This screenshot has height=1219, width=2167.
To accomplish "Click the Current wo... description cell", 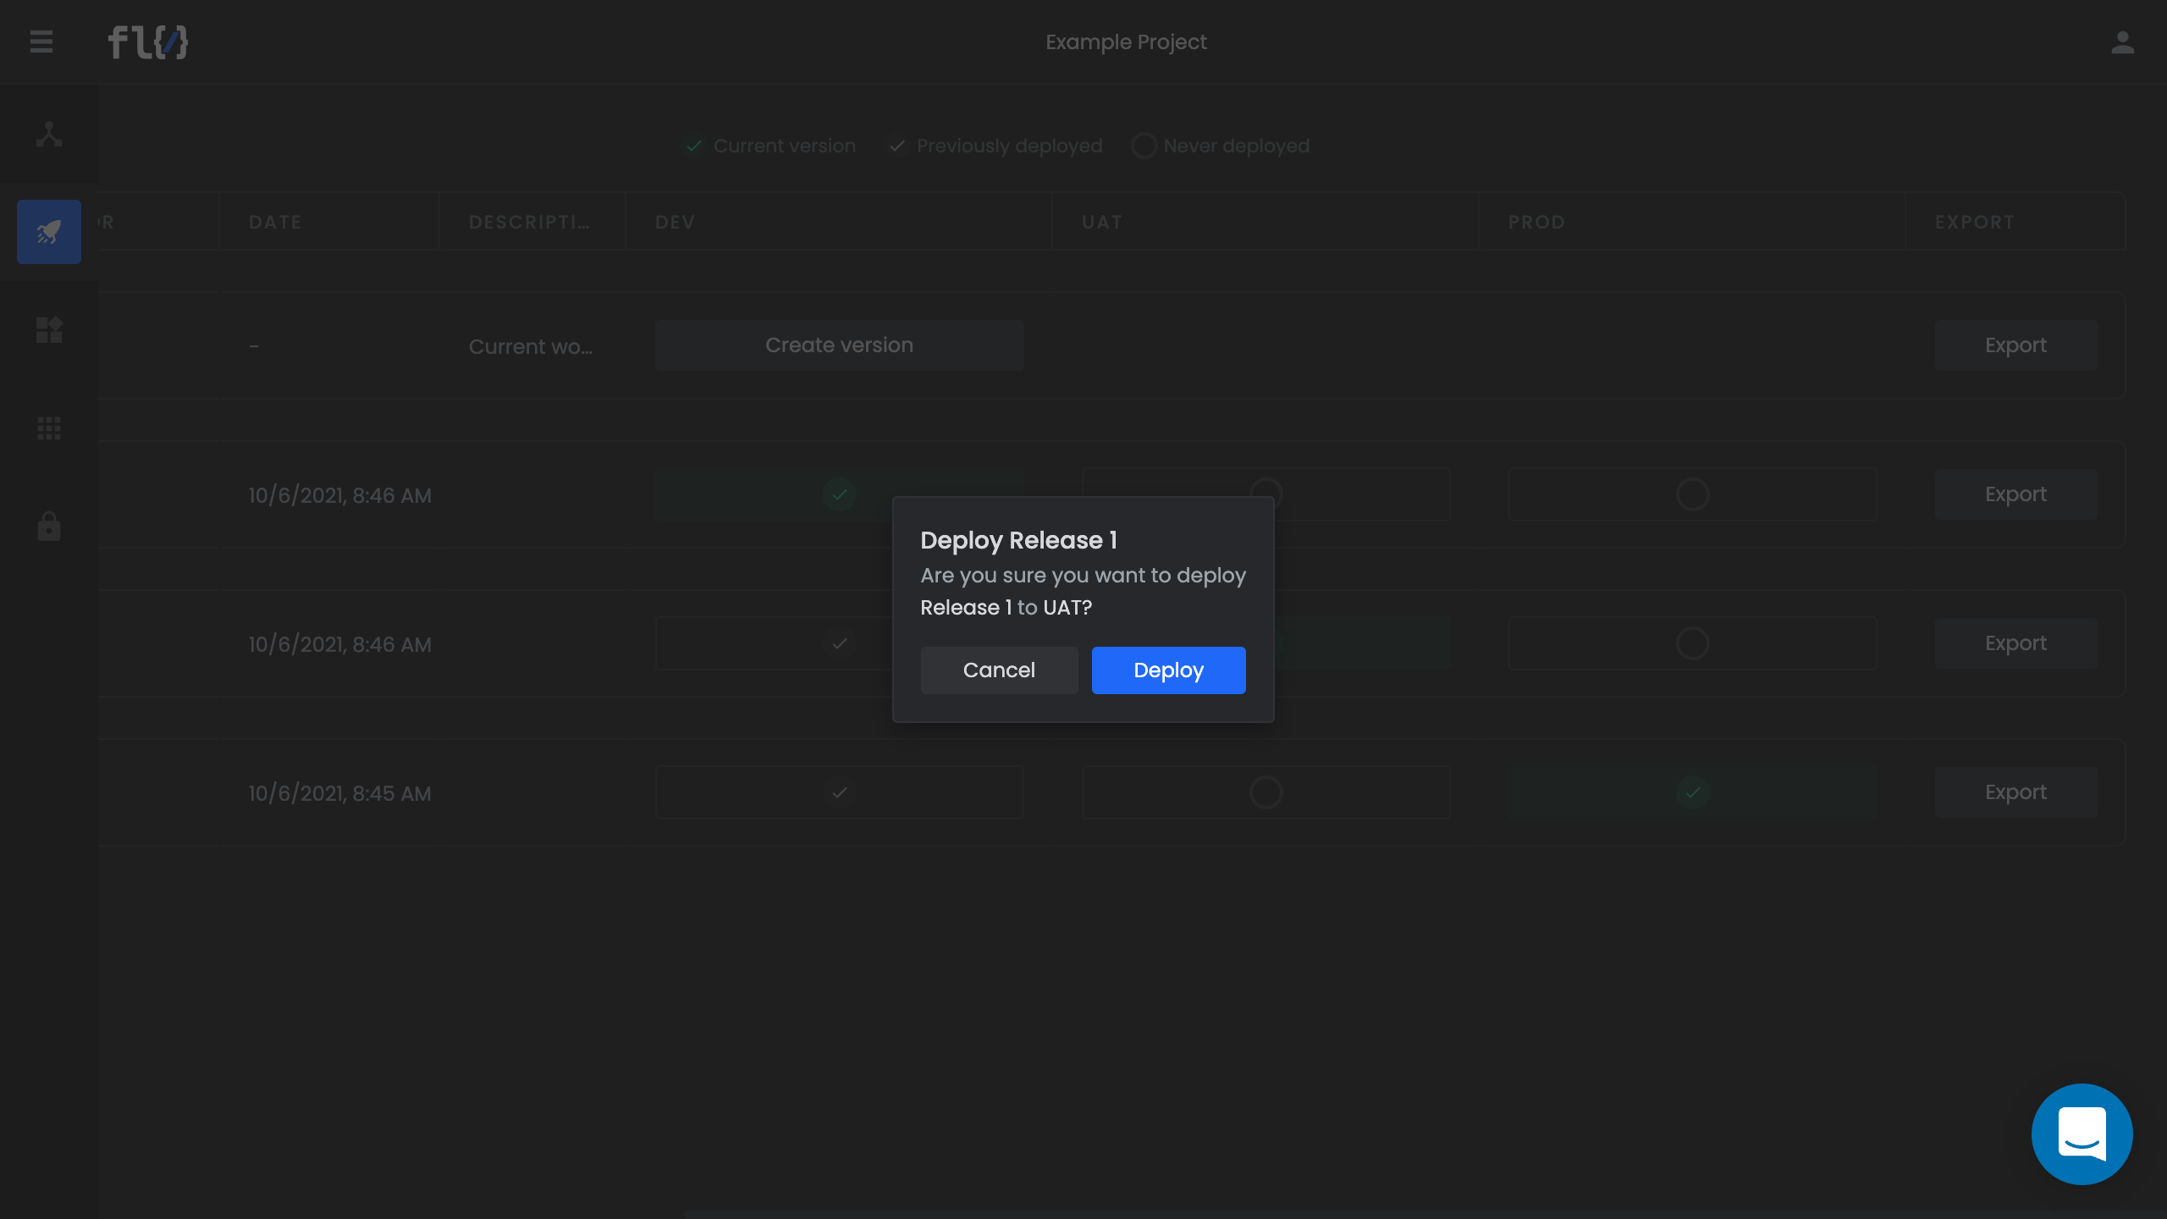I will click(531, 346).
